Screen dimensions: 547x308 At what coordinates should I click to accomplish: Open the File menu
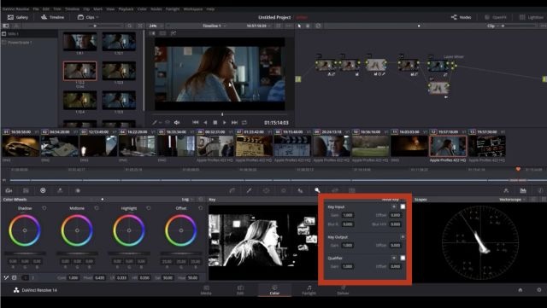pyautogui.click(x=36, y=9)
